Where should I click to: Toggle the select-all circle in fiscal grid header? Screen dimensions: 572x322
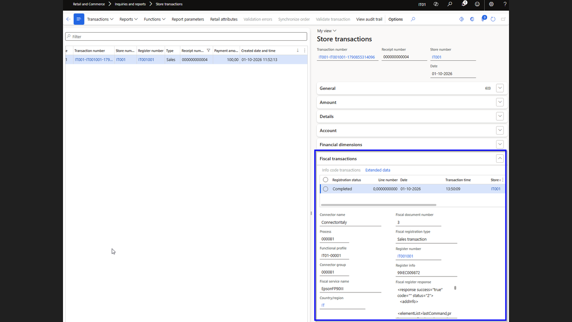pos(325,180)
